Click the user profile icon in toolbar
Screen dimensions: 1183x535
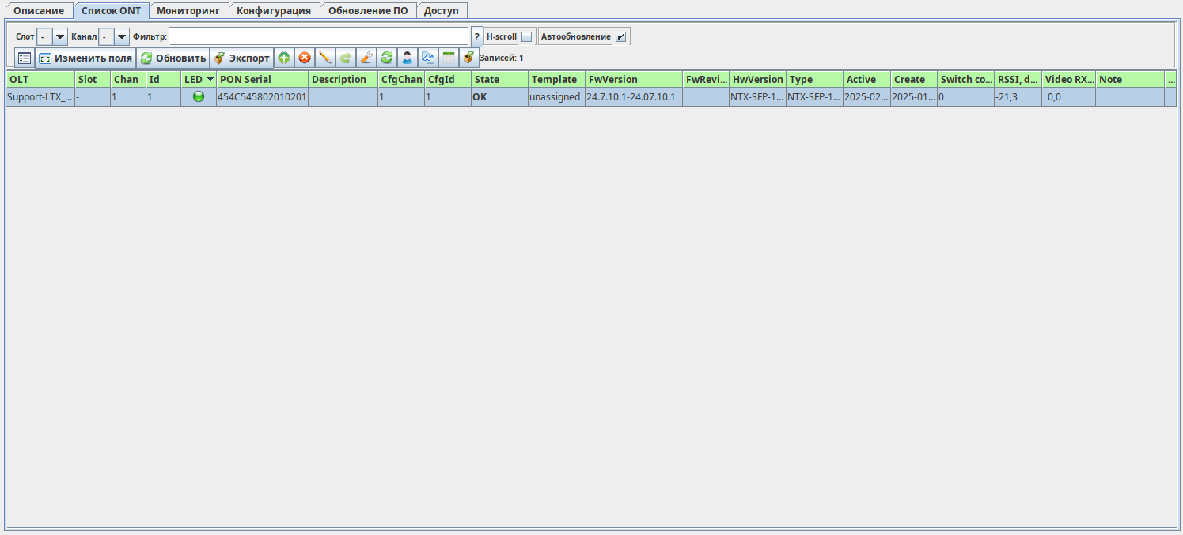(408, 58)
